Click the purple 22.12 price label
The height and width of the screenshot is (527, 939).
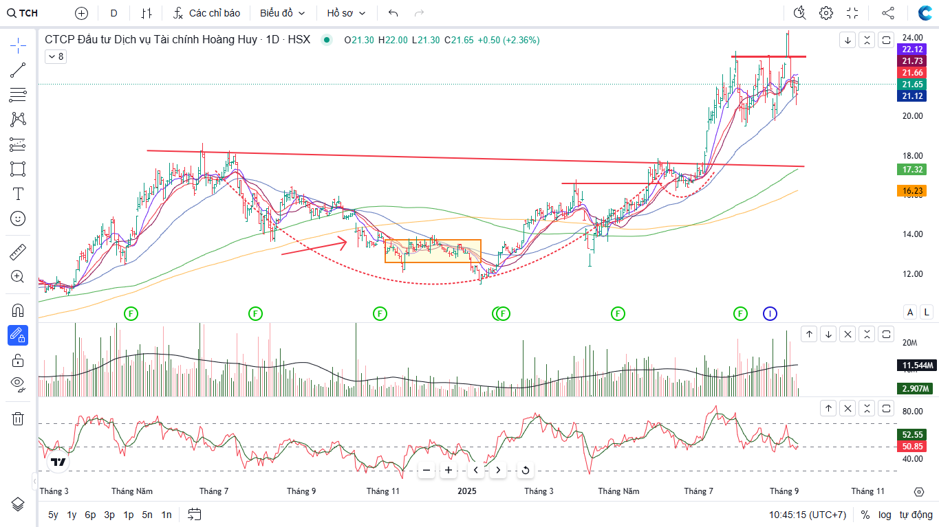click(x=912, y=49)
